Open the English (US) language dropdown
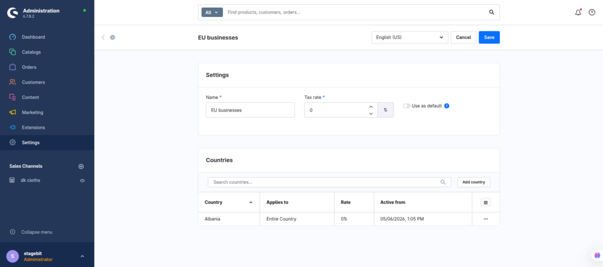This screenshot has height=267, width=603. [x=410, y=37]
